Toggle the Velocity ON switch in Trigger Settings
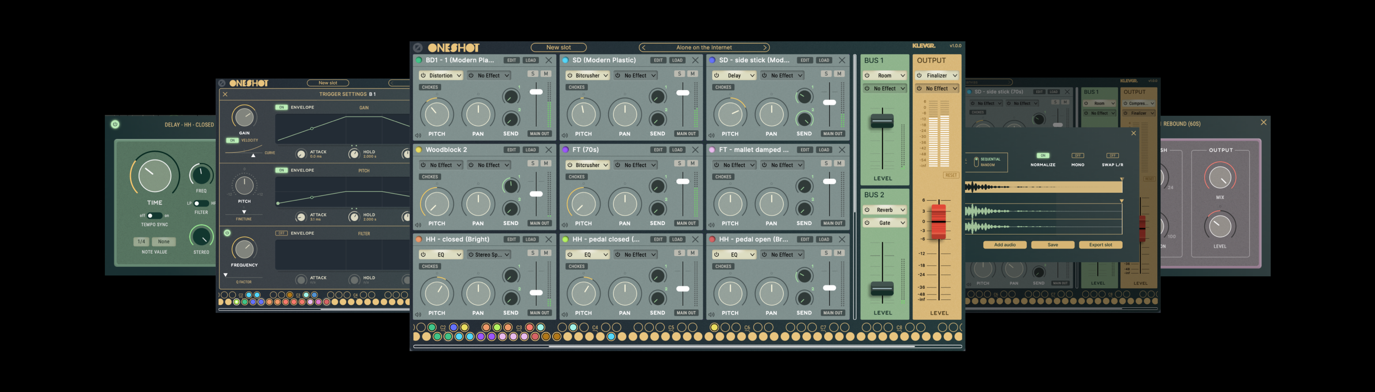The image size is (1375, 392). coord(232,140)
